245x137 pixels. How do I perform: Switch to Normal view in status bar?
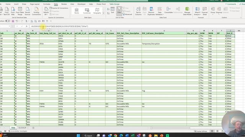click(x=212, y=131)
